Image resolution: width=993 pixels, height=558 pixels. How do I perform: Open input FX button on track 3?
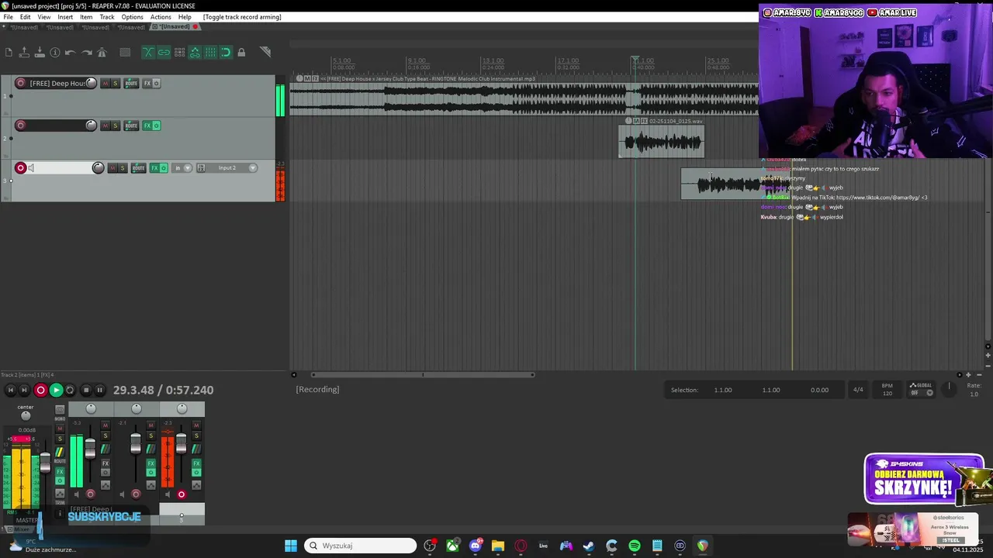pos(201,168)
